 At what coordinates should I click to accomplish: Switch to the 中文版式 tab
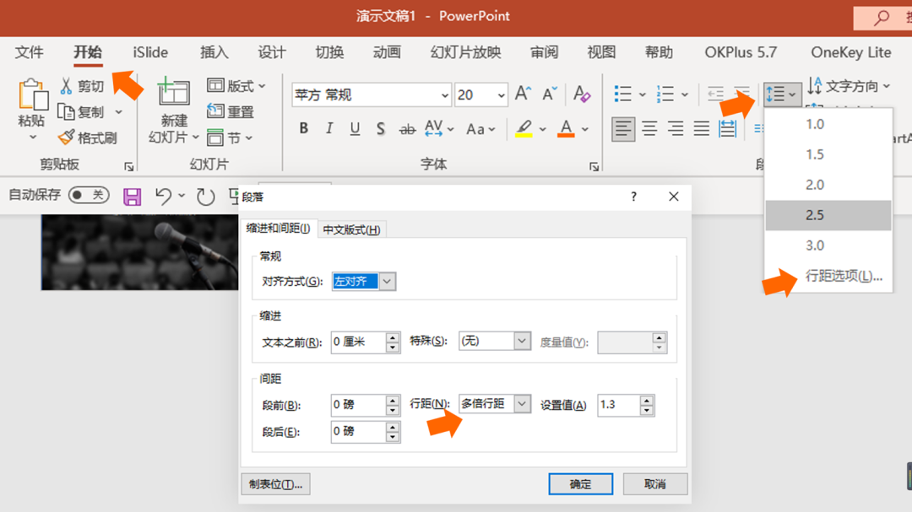(352, 229)
